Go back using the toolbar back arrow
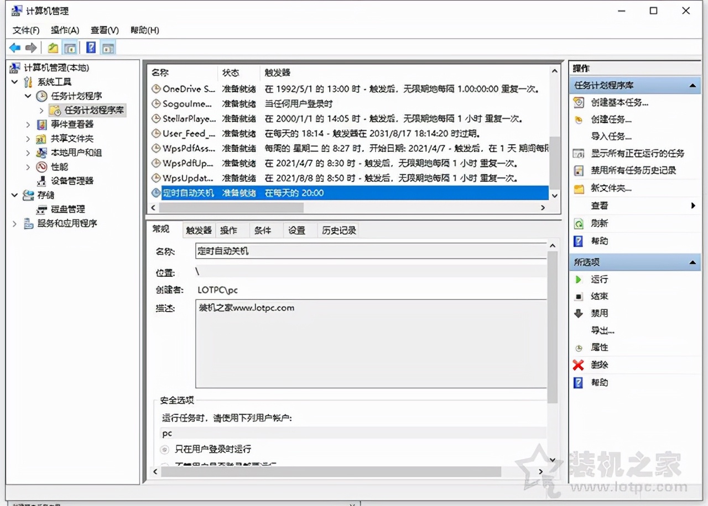 (15, 48)
